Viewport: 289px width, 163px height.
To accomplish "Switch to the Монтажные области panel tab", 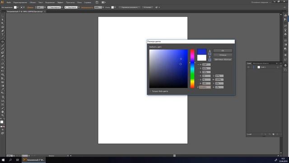I will click(x=261, y=63).
